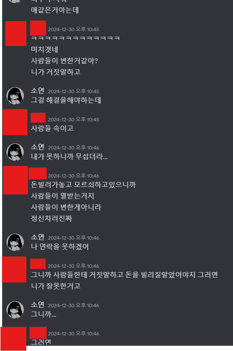Click 소연's profile picture beside "나 연락을 못하겠어"
This screenshot has width=233, height=351.
tap(15, 242)
